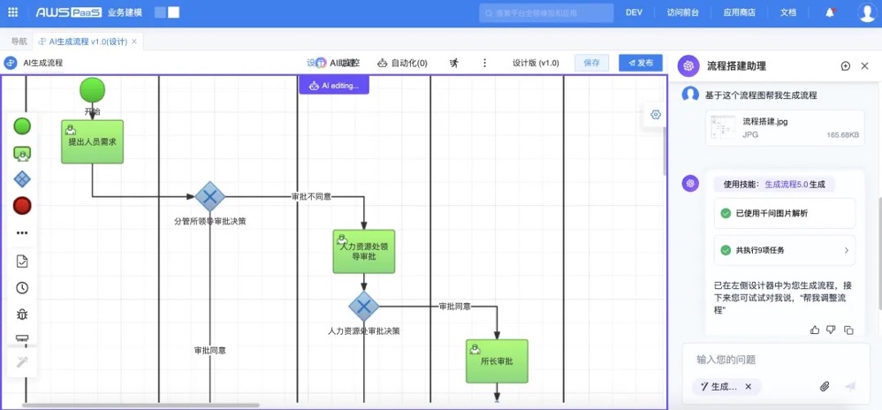The height and width of the screenshot is (410, 882).
Task: Select the green start event tool
Action: pyautogui.click(x=22, y=126)
